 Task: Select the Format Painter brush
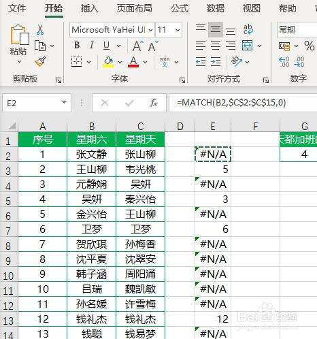tap(41, 61)
